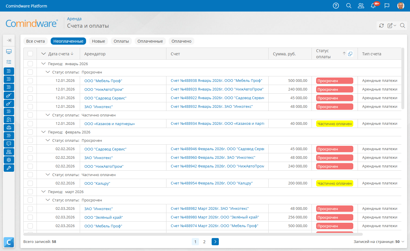
Task: Expand the sidebar navigation arrow icon
Action: coord(9,40)
